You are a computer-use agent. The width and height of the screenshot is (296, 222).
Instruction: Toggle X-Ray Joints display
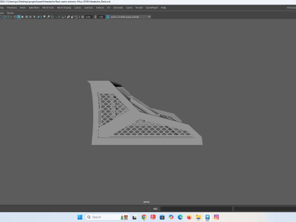[x=76, y=17]
